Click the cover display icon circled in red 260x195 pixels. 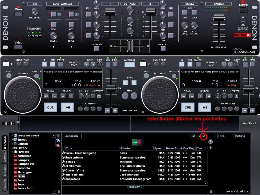[x=204, y=136]
